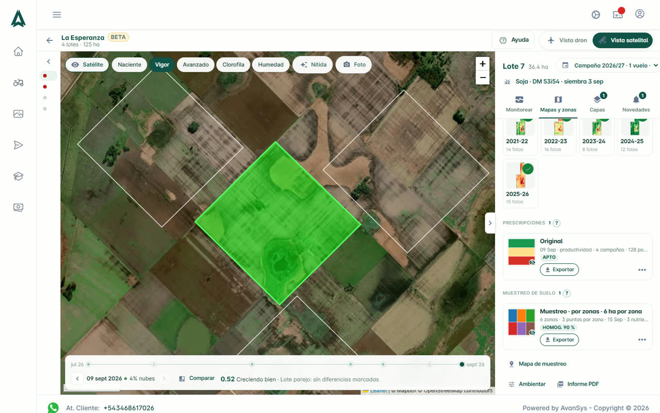Open the help tooltip for Prescripciones
The height and width of the screenshot is (413, 660).
(x=557, y=223)
